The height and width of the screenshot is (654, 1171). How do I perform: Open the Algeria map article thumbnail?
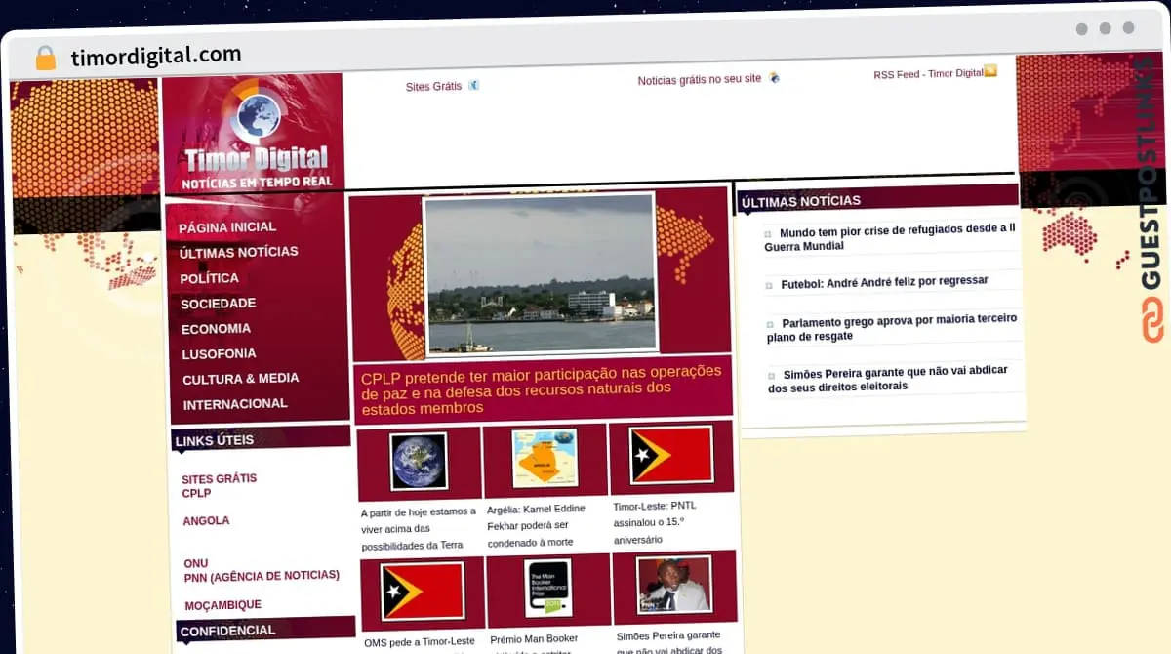[x=545, y=458]
